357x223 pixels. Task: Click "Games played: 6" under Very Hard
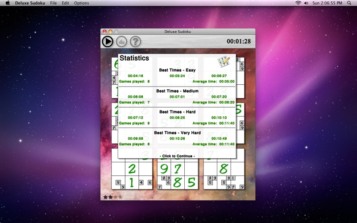click(x=134, y=144)
